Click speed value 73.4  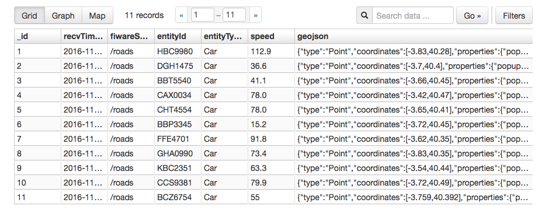[x=271, y=153]
